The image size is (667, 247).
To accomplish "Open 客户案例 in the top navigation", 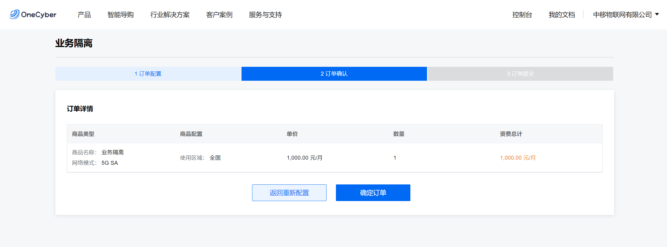I will click(x=219, y=15).
